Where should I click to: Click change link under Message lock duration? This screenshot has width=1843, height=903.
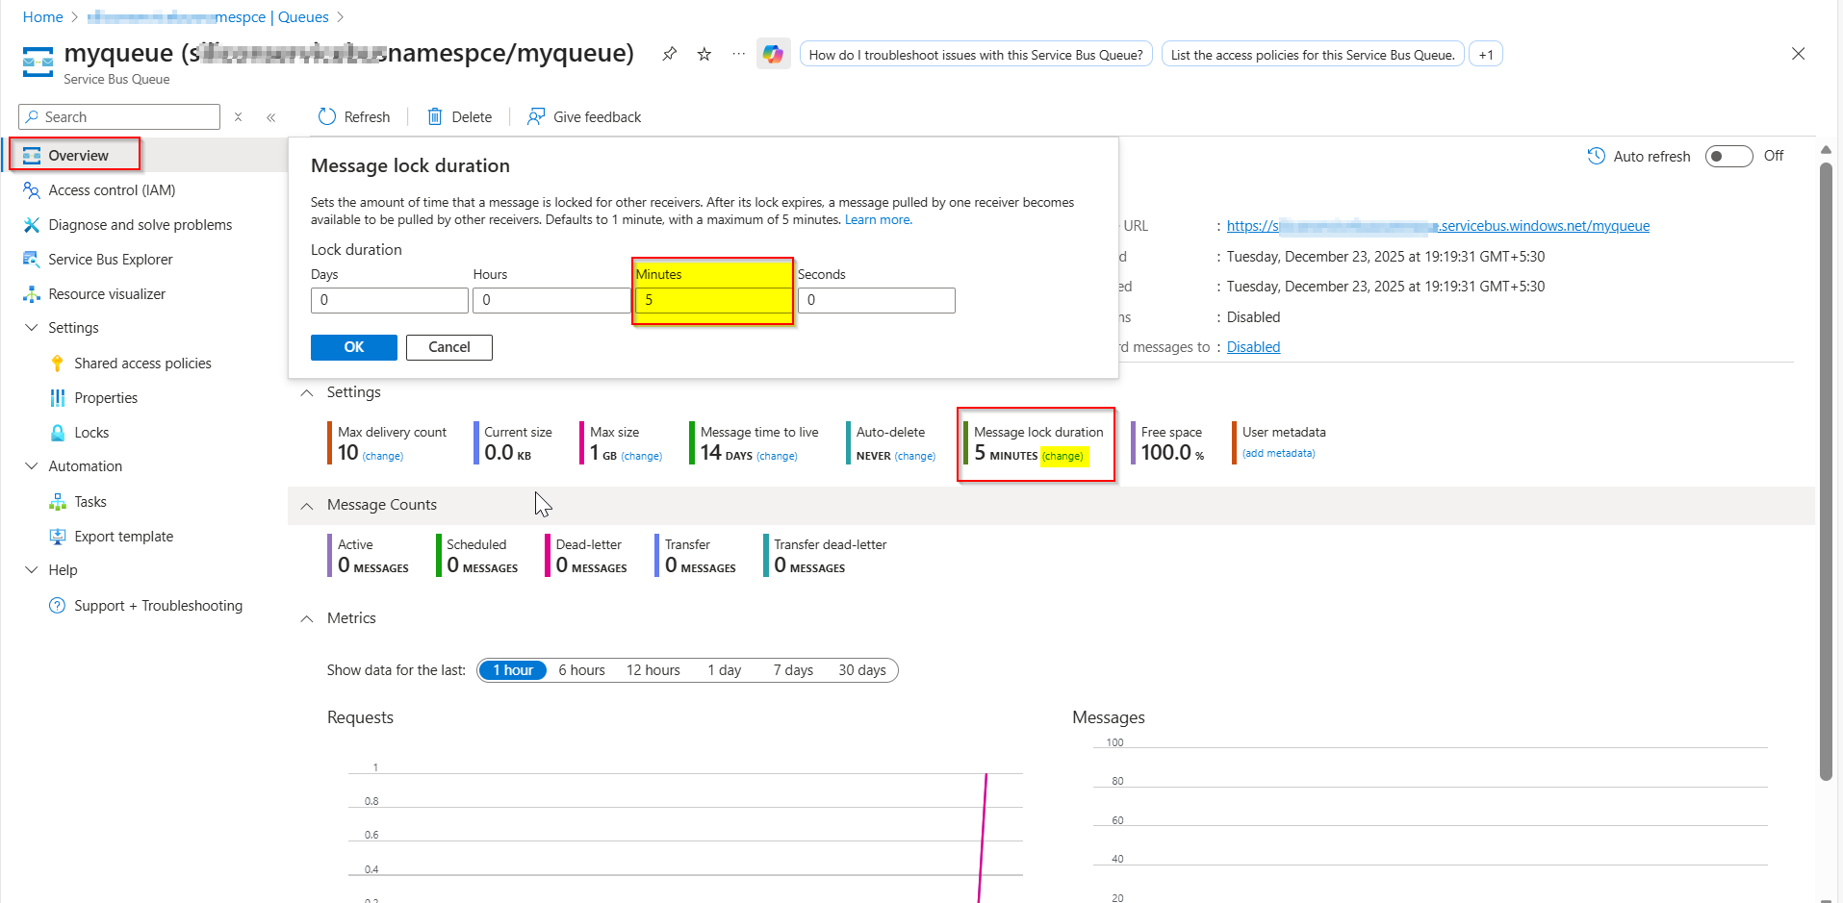click(1063, 456)
